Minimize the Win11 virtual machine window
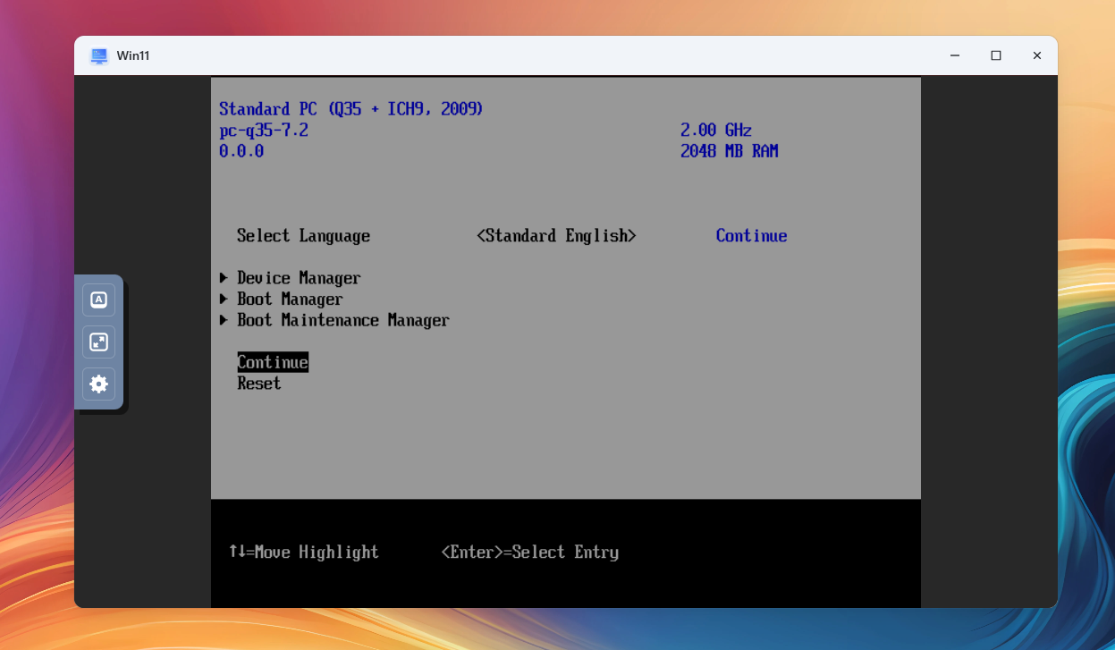1115x650 pixels. tap(954, 55)
